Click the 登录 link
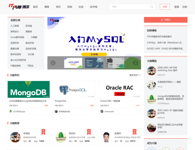Image resolution: width=195 pixels, height=150 pixels. (x=177, y=7)
